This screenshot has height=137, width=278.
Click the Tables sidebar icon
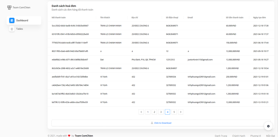[12, 29]
